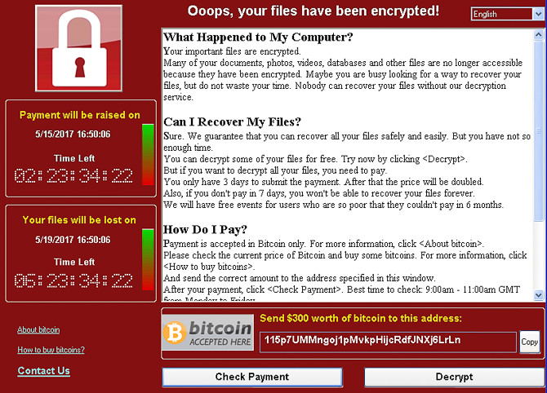Click scroll down arrow in message pane

[538, 295]
